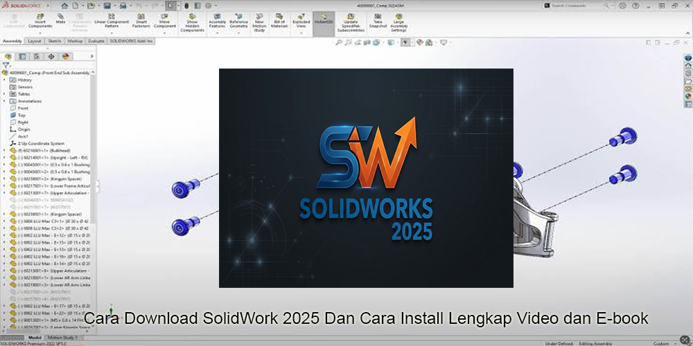This screenshot has width=693, height=346.
Task: Open Appearances task pane icon
Action: pos(688,96)
